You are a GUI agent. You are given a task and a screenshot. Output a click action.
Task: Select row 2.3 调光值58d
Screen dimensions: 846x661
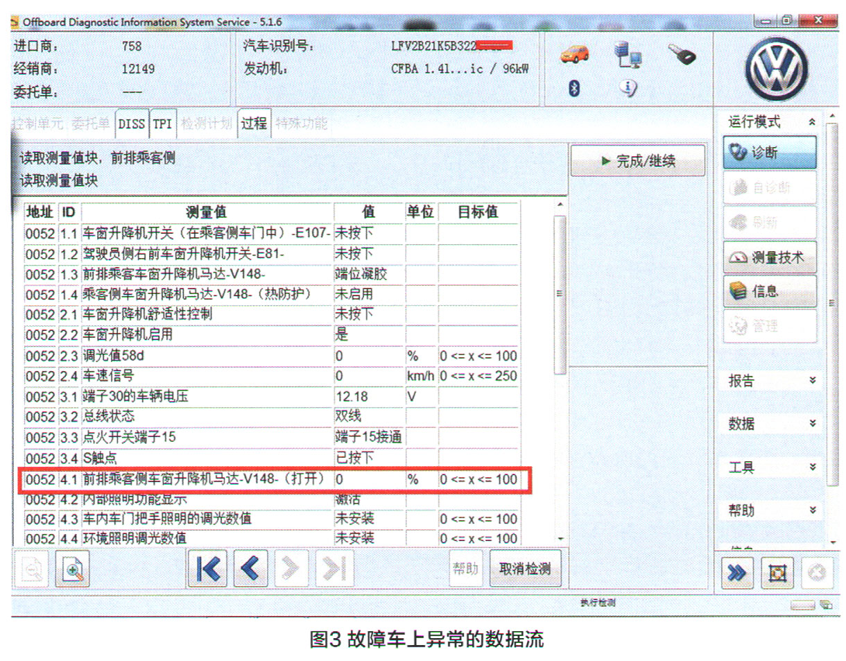point(271,356)
